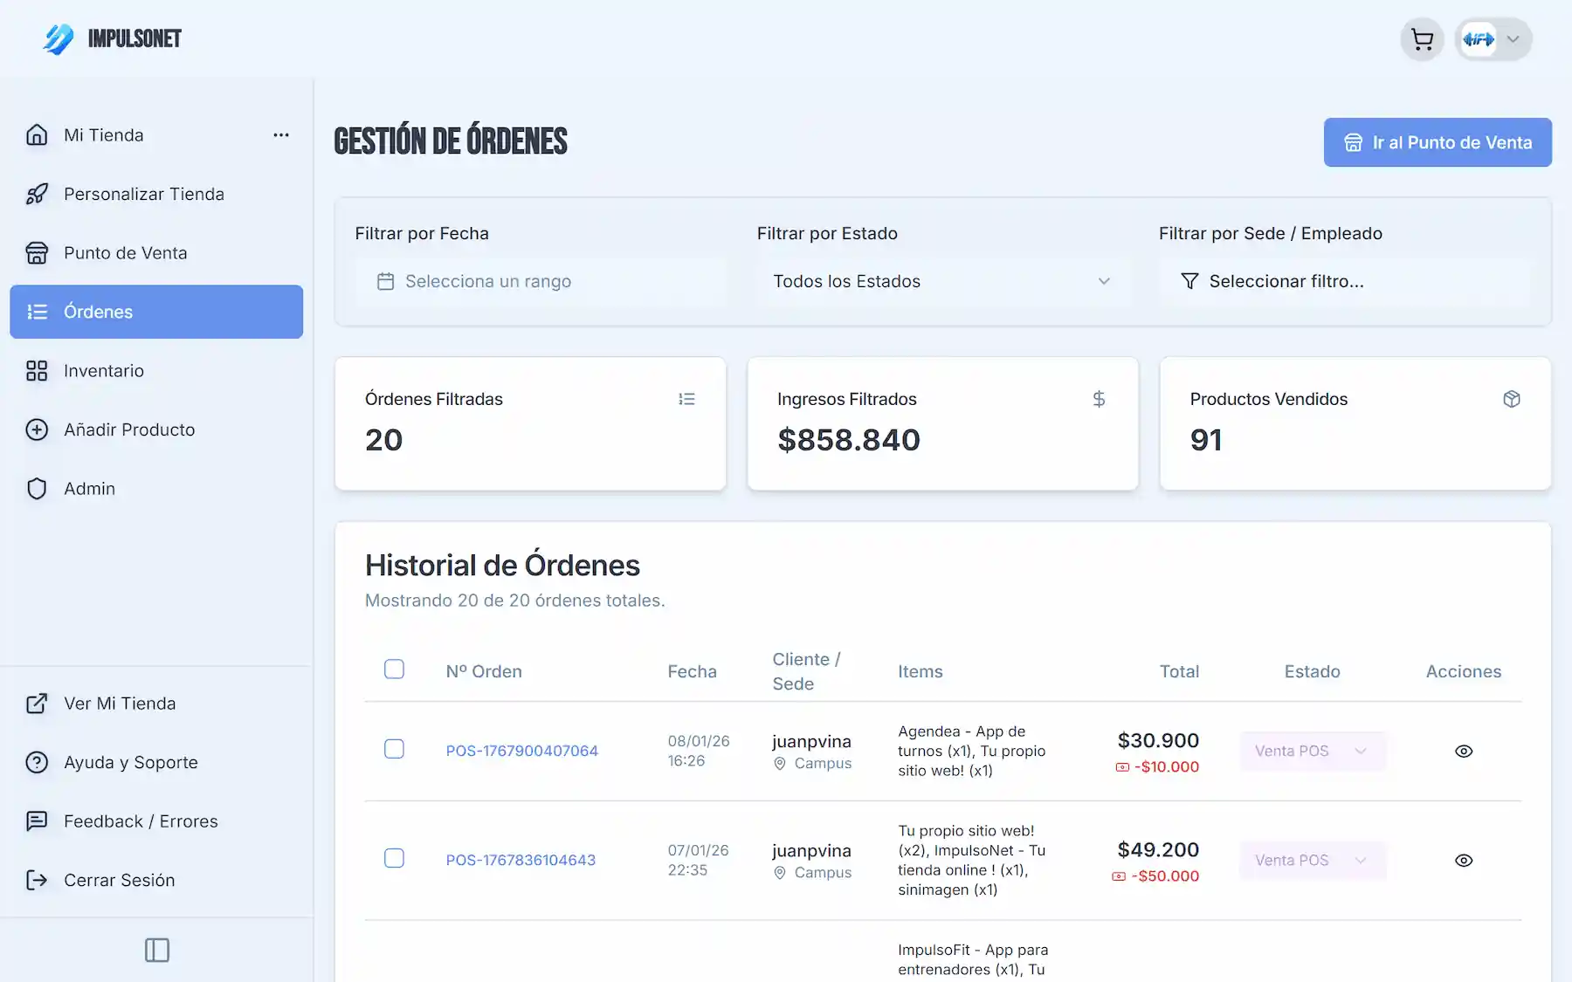Image resolution: width=1572 pixels, height=982 pixels.
Task: Open the profile chevron in top bar
Action: click(x=1513, y=38)
